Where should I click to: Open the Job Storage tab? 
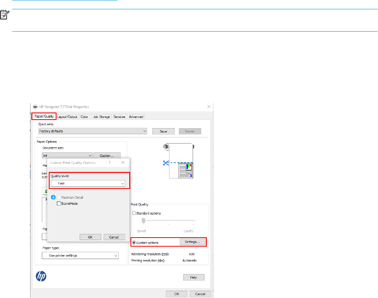point(101,117)
